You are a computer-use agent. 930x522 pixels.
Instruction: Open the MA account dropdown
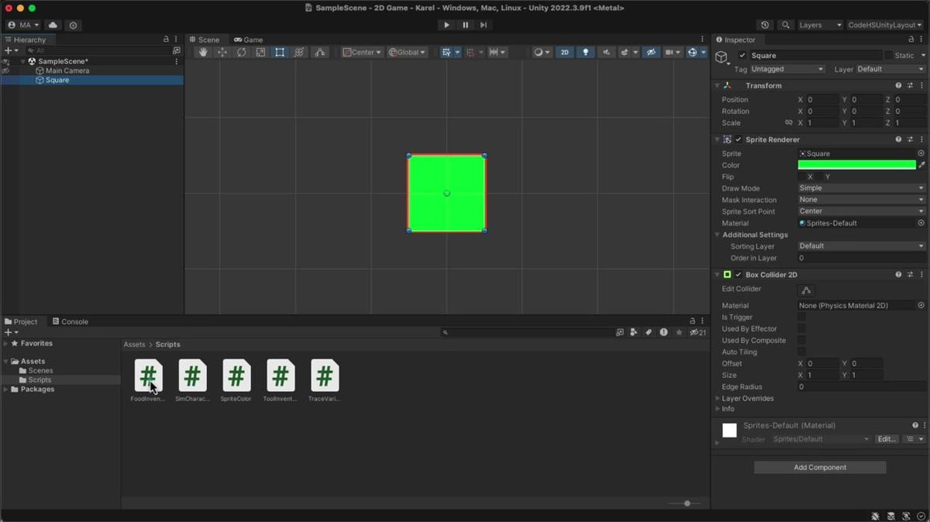(x=23, y=25)
